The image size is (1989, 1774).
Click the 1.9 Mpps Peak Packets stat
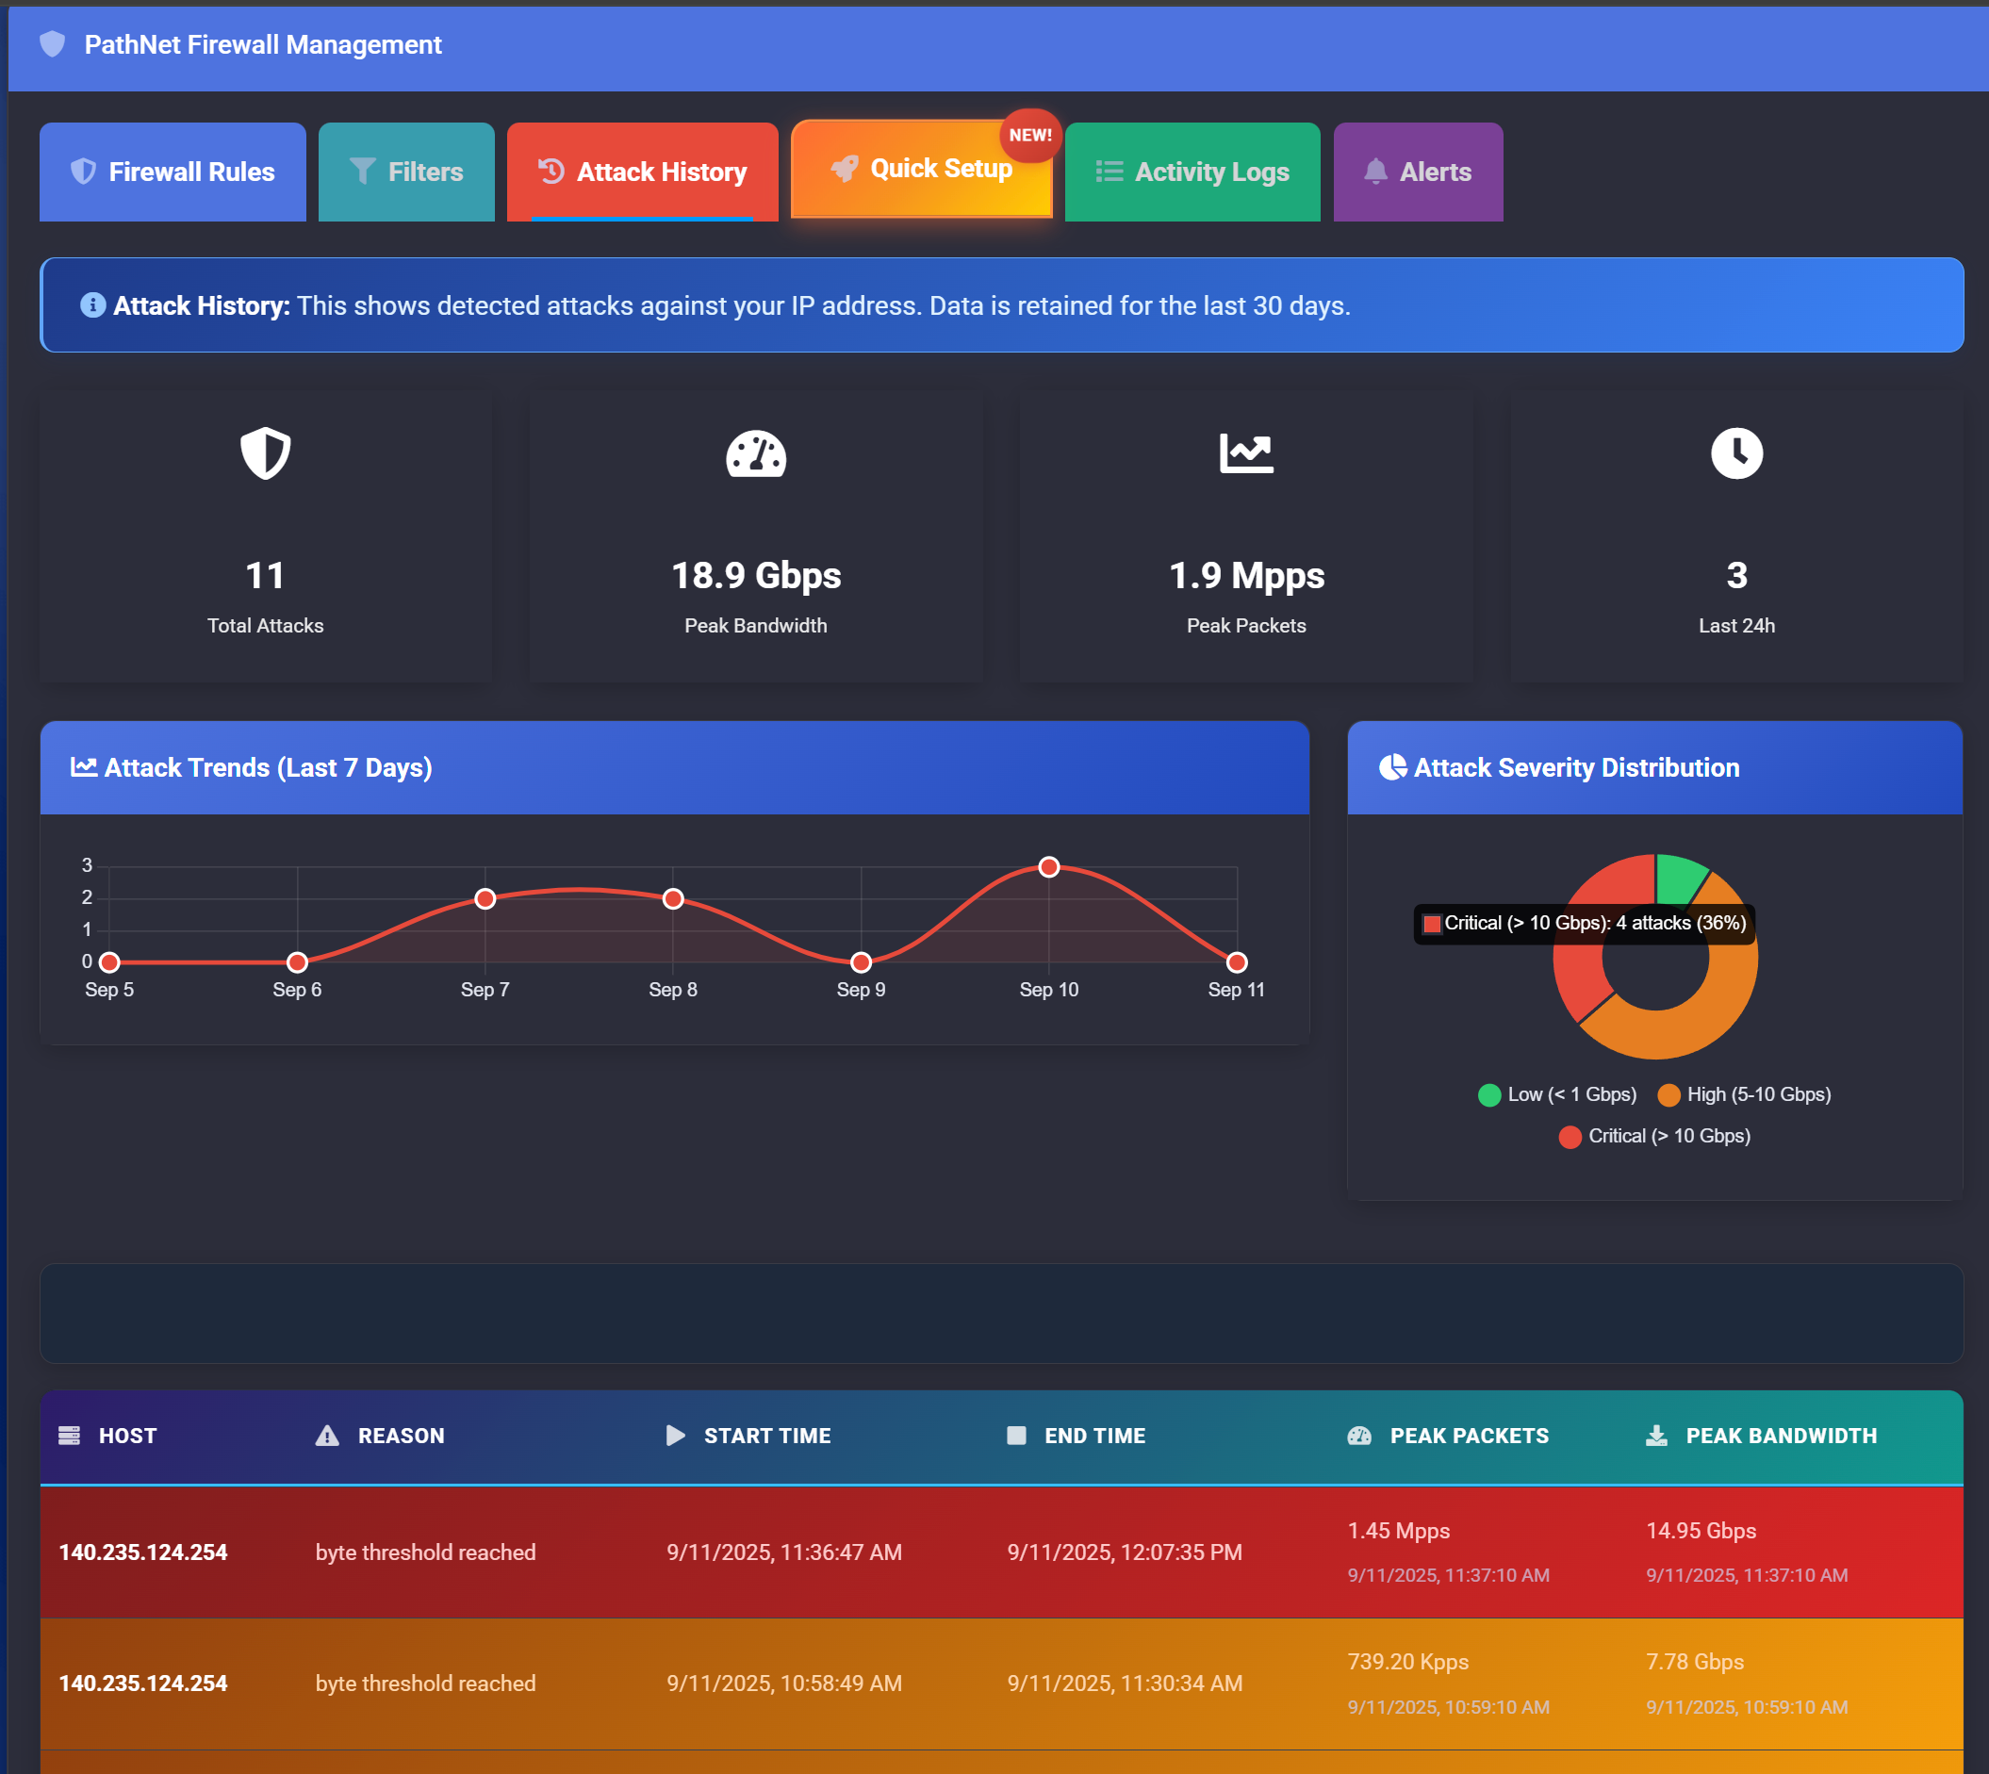pyautogui.click(x=1246, y=576)
